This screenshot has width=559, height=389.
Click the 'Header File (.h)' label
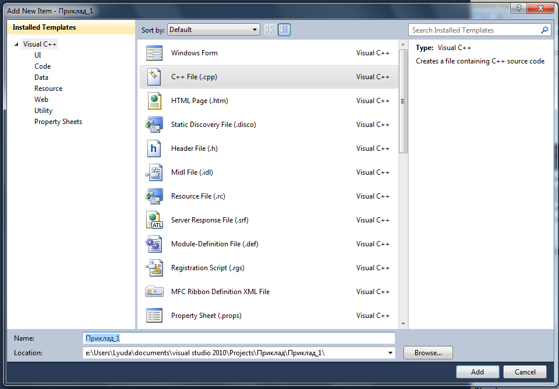coord(194,148)
